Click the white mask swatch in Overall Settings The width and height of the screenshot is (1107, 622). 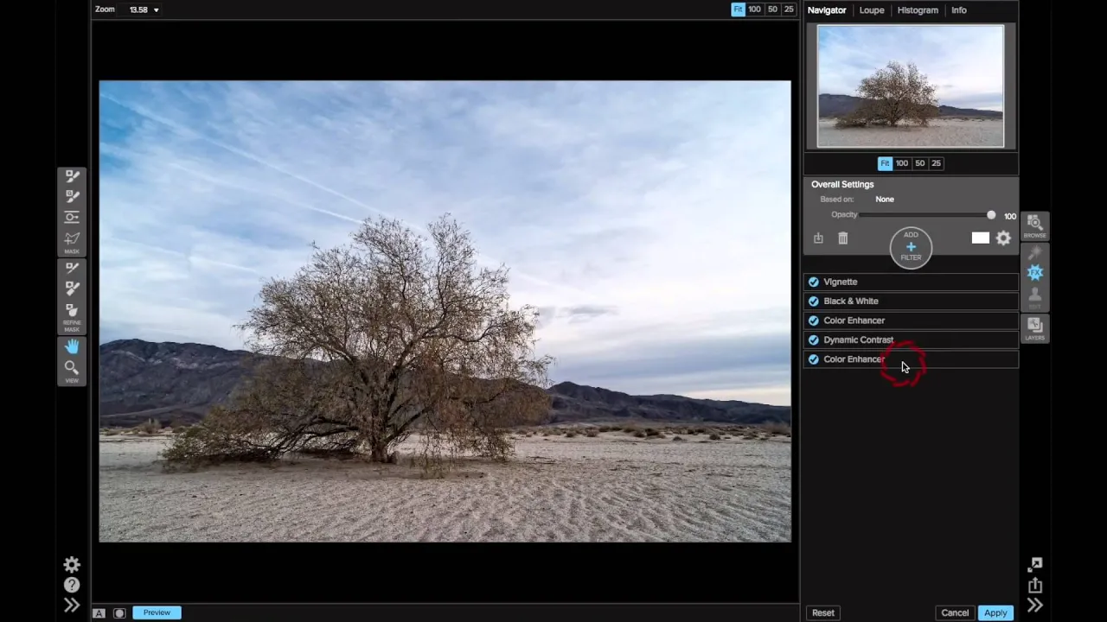click(980, 238)
